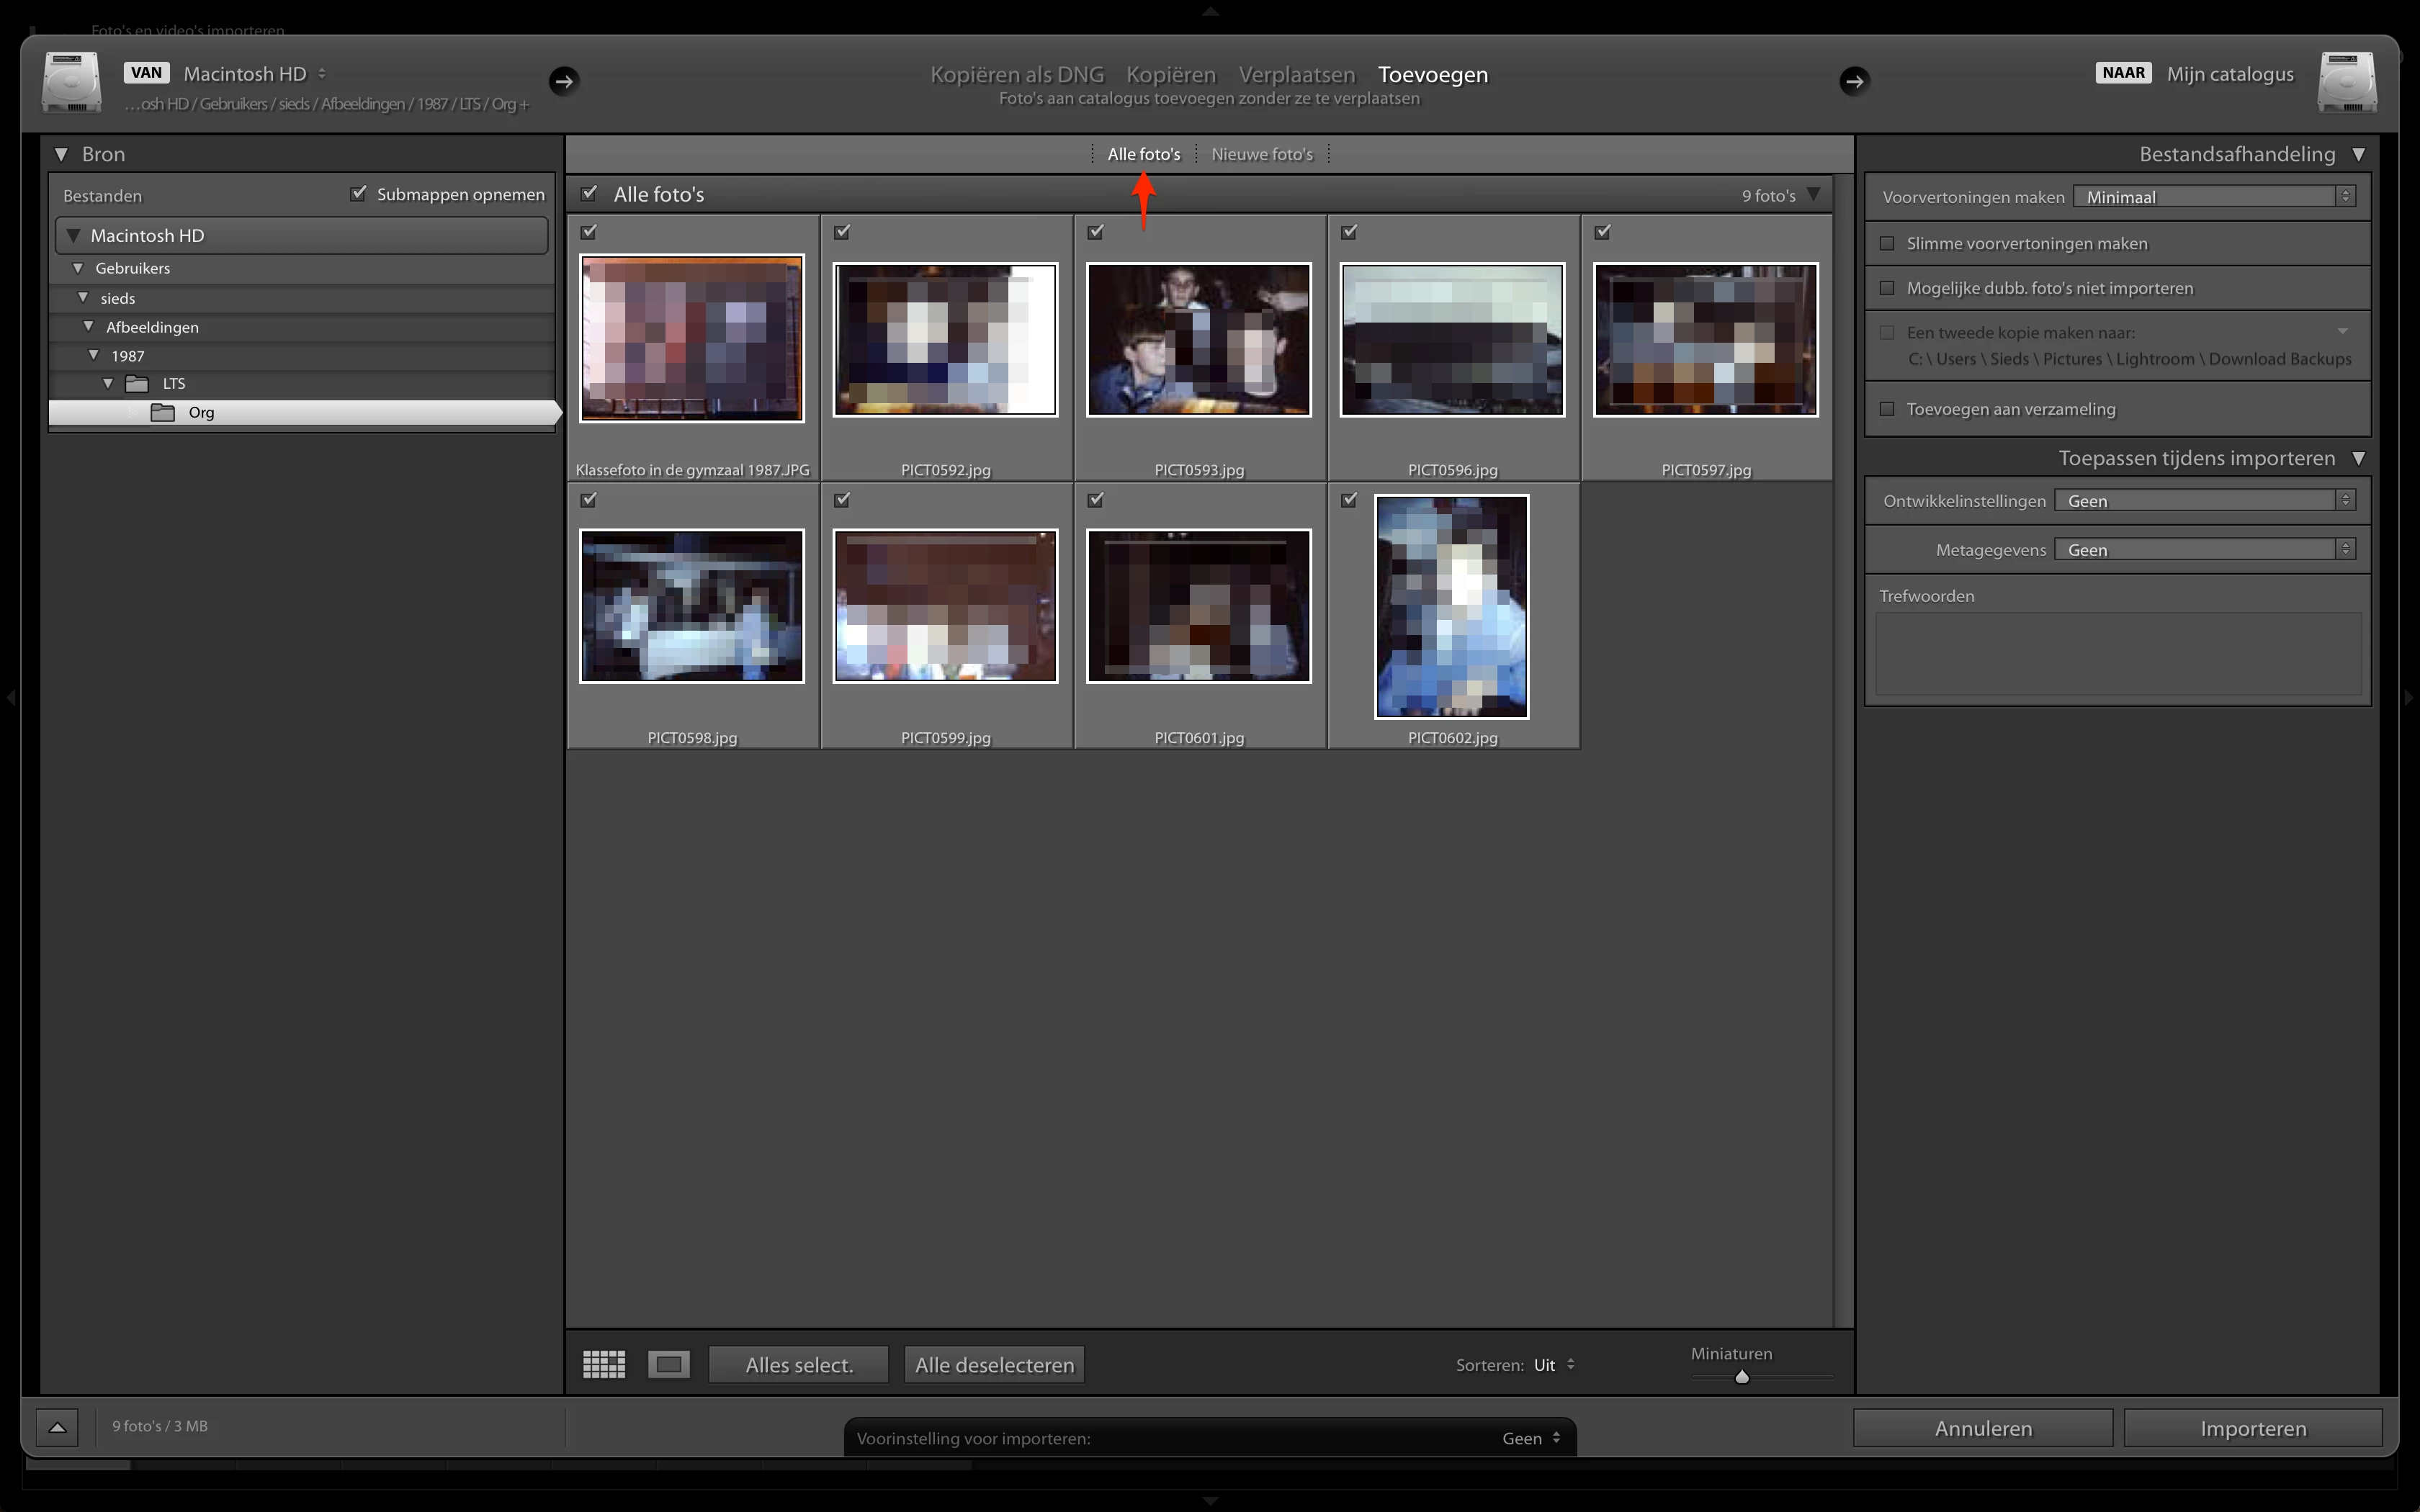
Task: Uncheck PICT0593.jpg photo checkbox
Action: pyautogui.click(x=1096, y=232)
